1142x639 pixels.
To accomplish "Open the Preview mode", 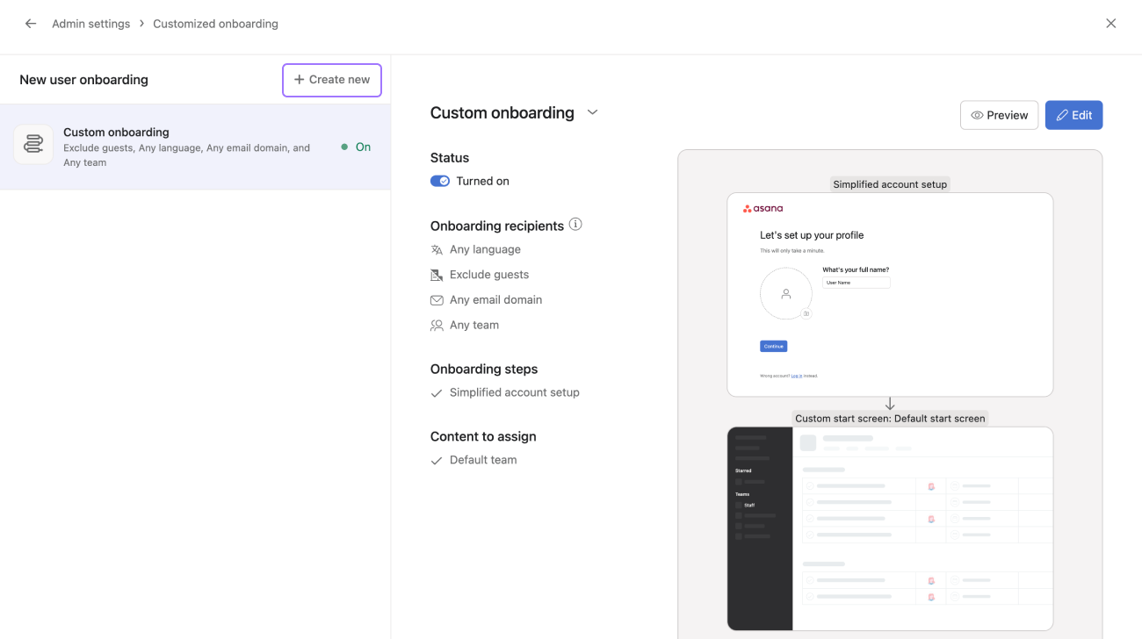I will tap(999, 115).
